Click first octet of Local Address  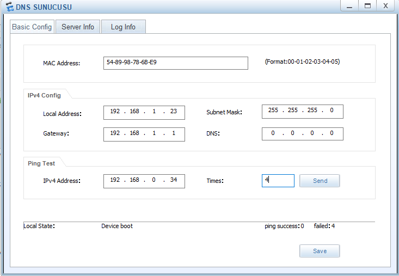115,112
